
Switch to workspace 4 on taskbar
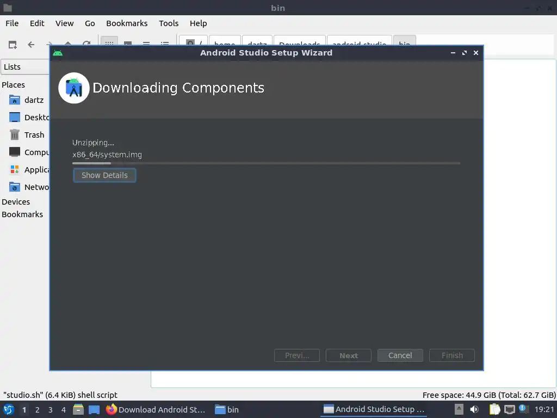[x=64, y=410]
